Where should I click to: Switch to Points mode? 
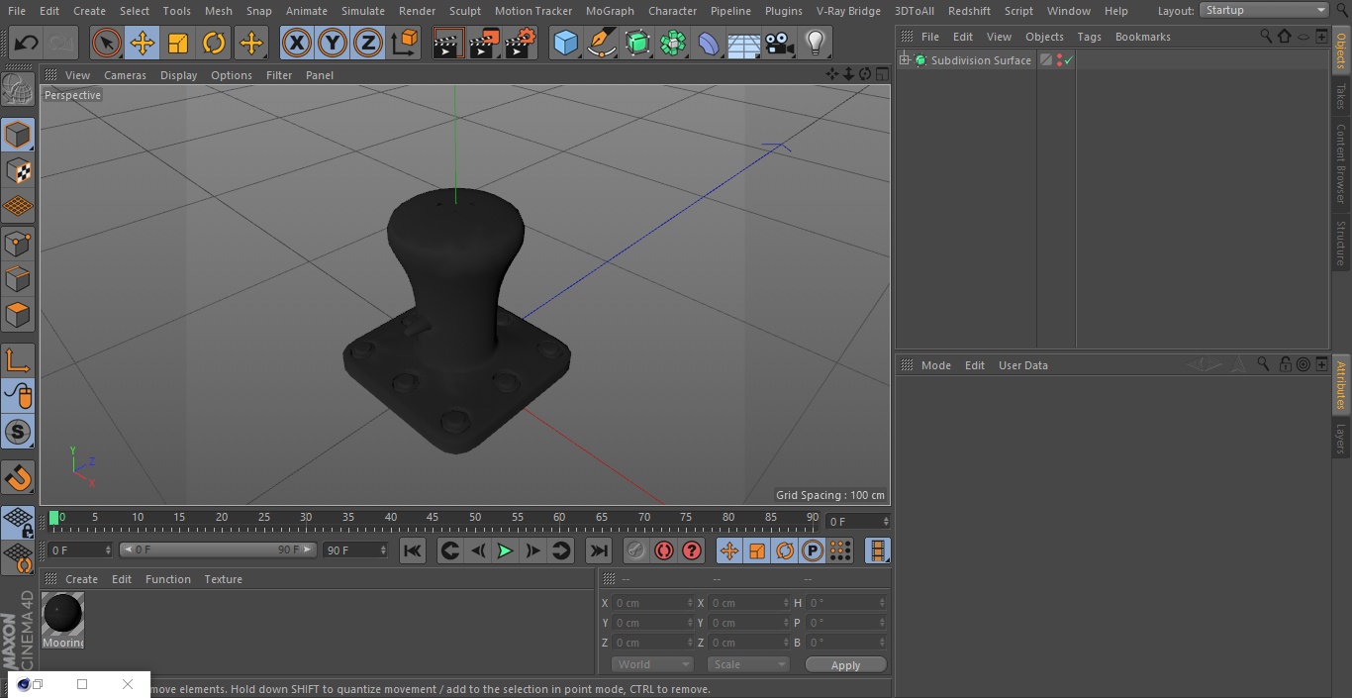coord(18,243)
